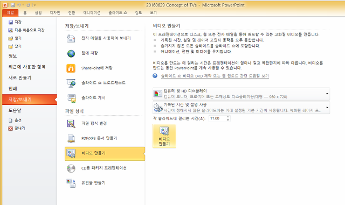Click the Redo icon in title bar

[x=28, y=5]
